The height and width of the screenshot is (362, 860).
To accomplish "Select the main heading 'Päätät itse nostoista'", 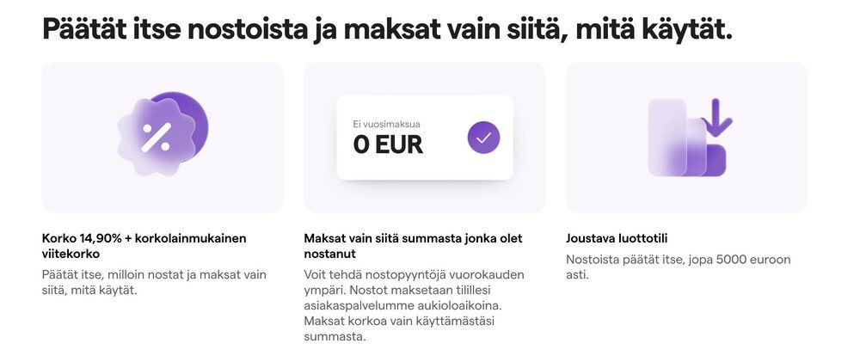I will [x=387, y=29].
